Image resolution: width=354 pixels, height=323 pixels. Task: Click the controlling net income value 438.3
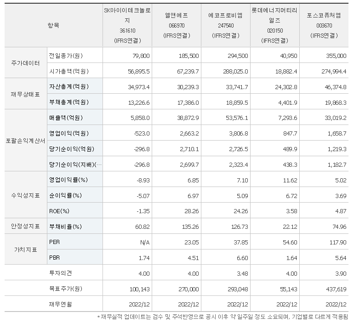tap(290, 165)
